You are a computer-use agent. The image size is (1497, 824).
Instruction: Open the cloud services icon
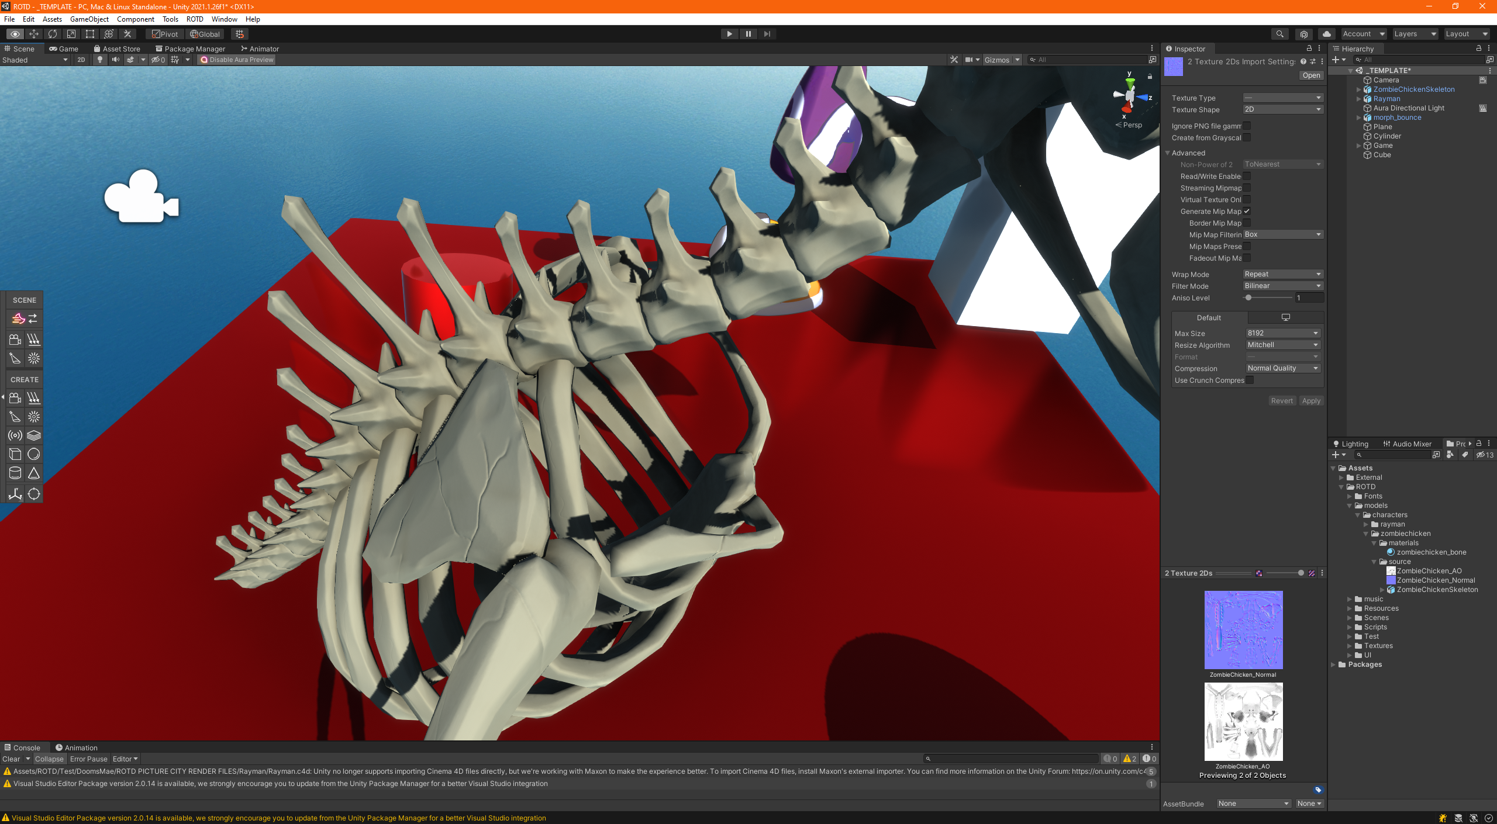coord(1326,34)
